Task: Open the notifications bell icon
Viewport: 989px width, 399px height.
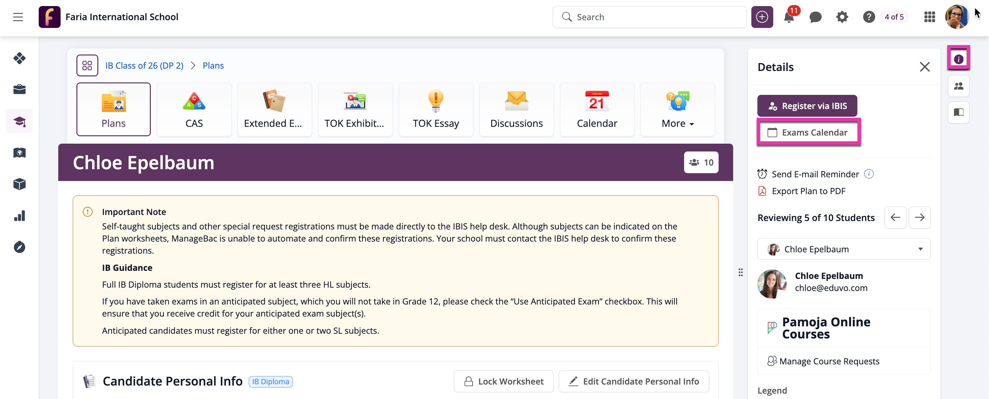Action: 788,17
